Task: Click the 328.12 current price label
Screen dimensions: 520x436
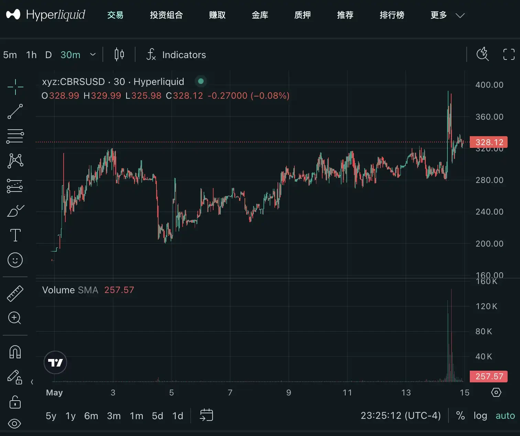Action: click(x=489, y=142)
